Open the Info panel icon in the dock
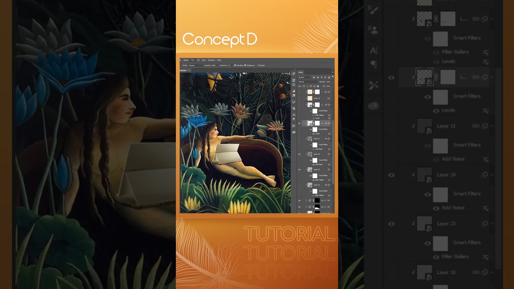 tap(294, 85)
